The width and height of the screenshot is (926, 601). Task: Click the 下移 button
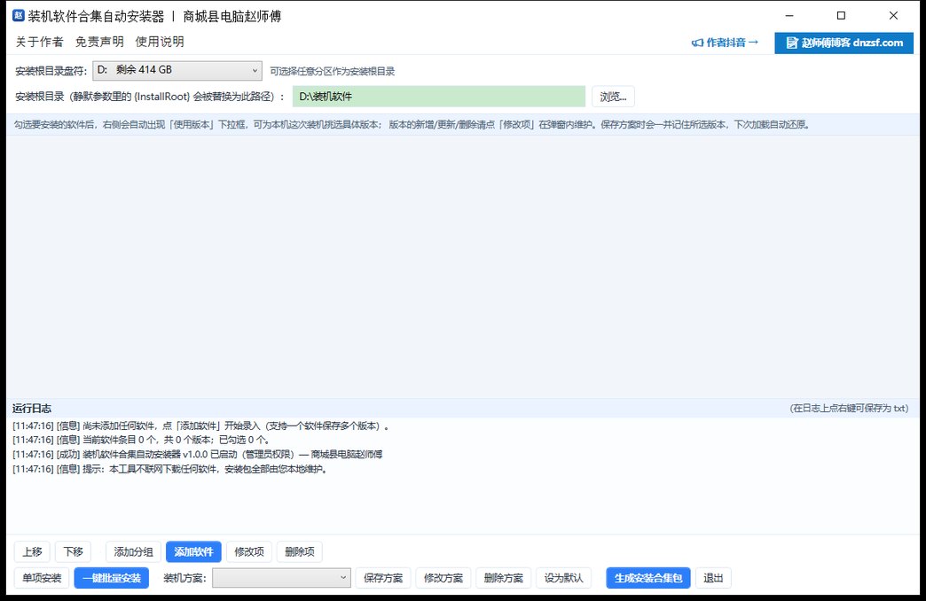click(x=74, y=552)
